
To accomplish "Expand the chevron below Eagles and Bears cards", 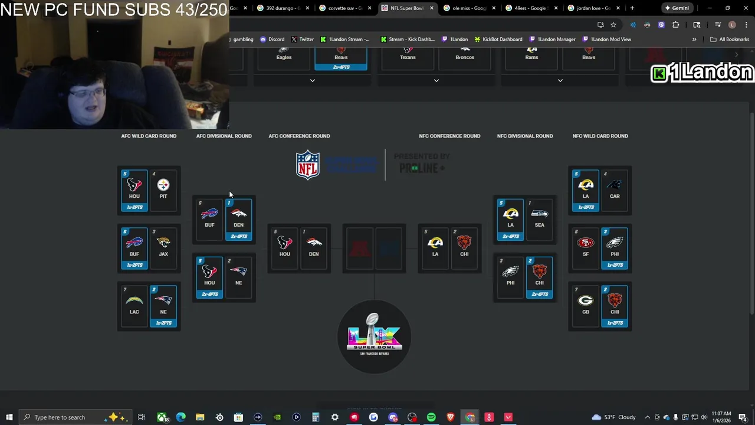I will coord(313,80).
